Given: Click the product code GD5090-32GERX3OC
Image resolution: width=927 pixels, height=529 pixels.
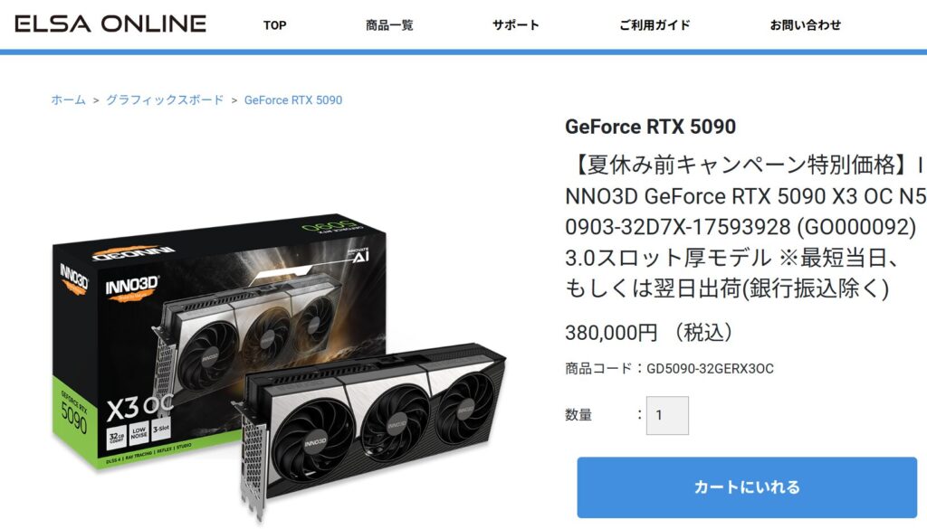Looking at the screenshot, I should click(x=710, y=368).
